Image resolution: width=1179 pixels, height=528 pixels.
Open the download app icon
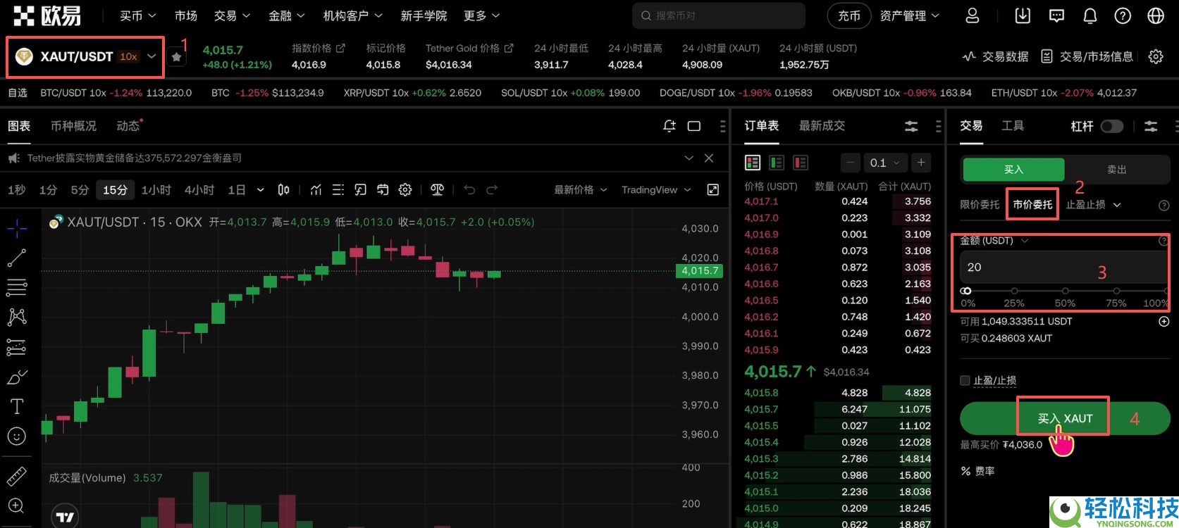(x=1023, y=15)
